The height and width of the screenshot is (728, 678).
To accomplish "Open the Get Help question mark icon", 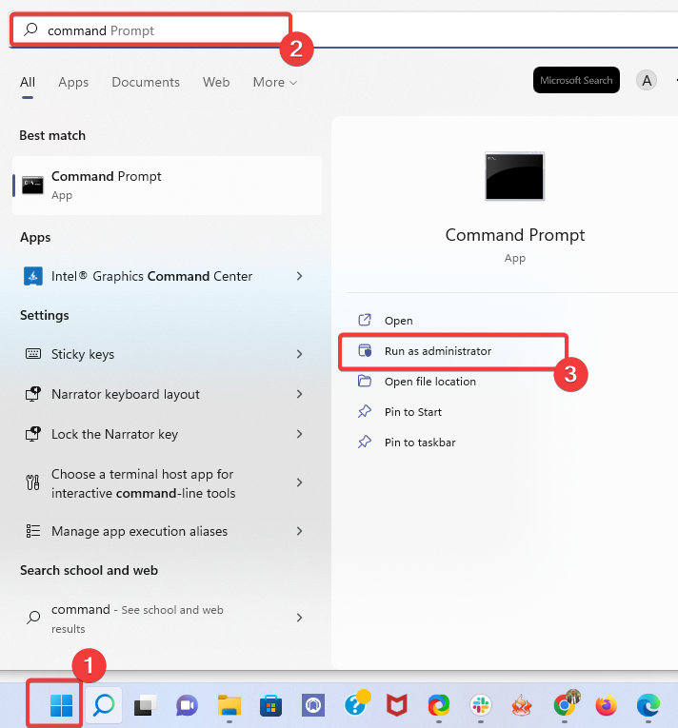I will click(356, 704).
